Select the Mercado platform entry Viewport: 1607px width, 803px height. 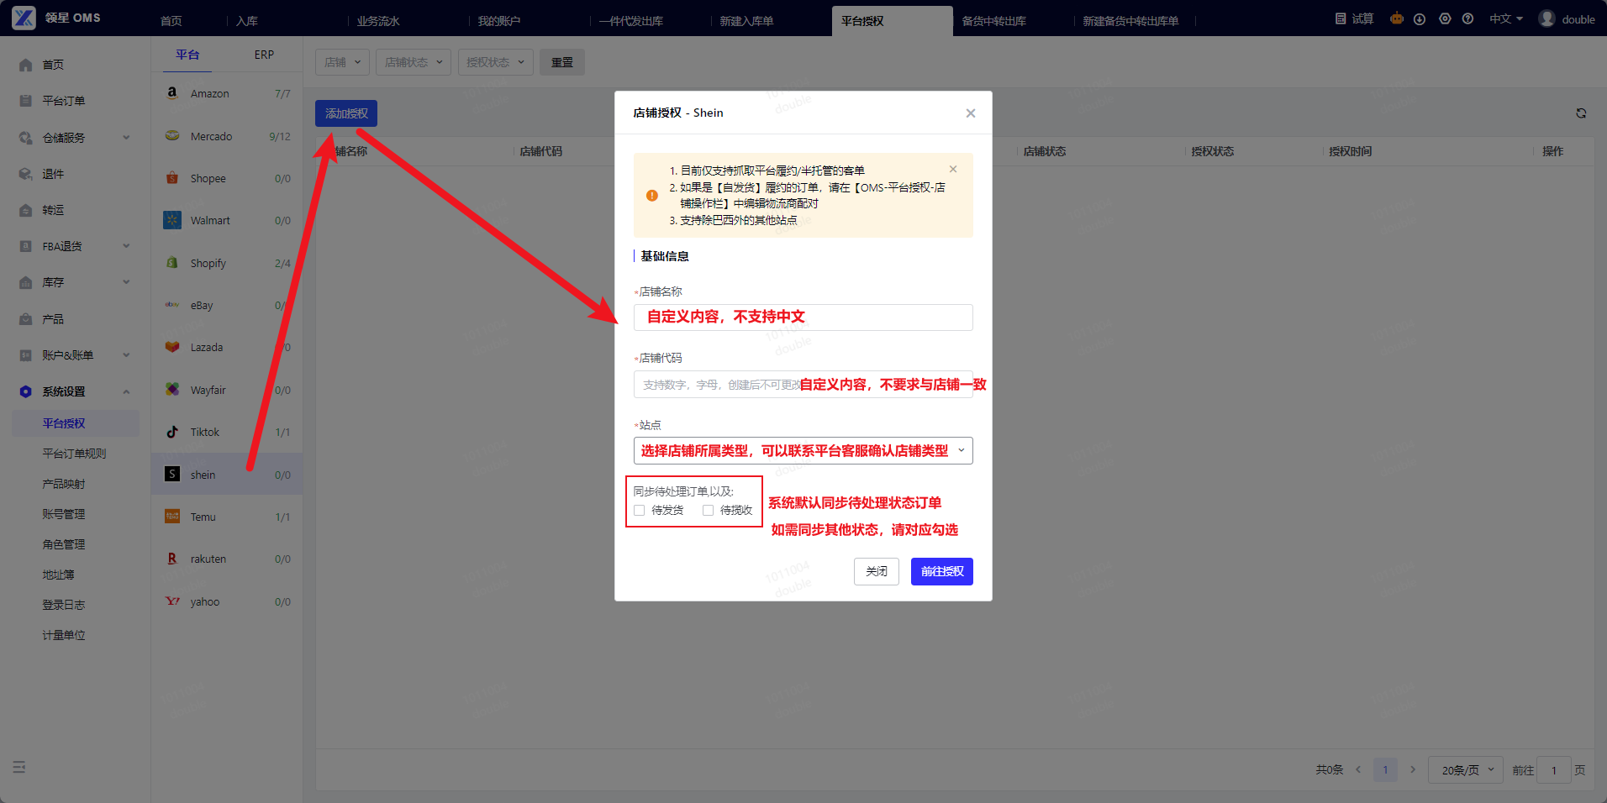pyautogui.click(x=227, y=136)
